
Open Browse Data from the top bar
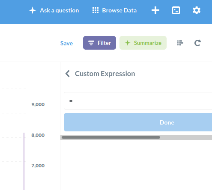114,10
